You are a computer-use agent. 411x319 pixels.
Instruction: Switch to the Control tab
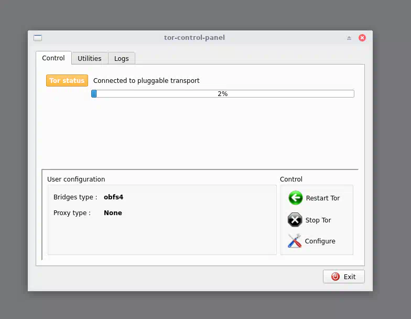coord(53,58)
